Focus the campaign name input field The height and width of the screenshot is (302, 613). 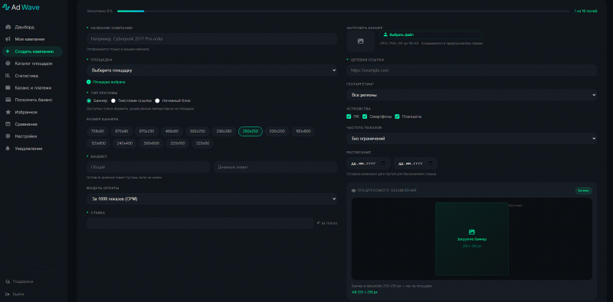pyautogui.click(x=211, y=39)
